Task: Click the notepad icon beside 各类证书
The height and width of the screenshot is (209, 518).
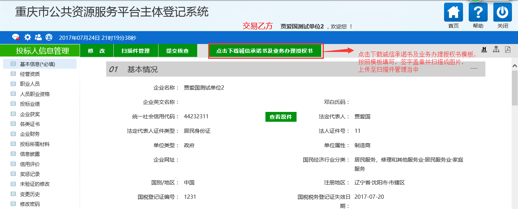Action: point(13,124)
